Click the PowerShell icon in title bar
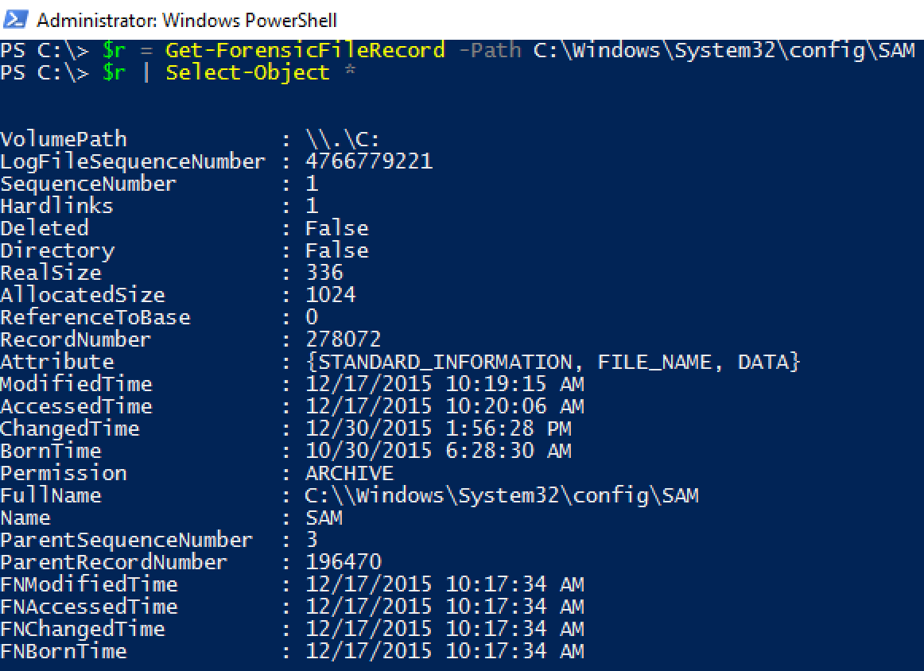 (x=15, y=19)
